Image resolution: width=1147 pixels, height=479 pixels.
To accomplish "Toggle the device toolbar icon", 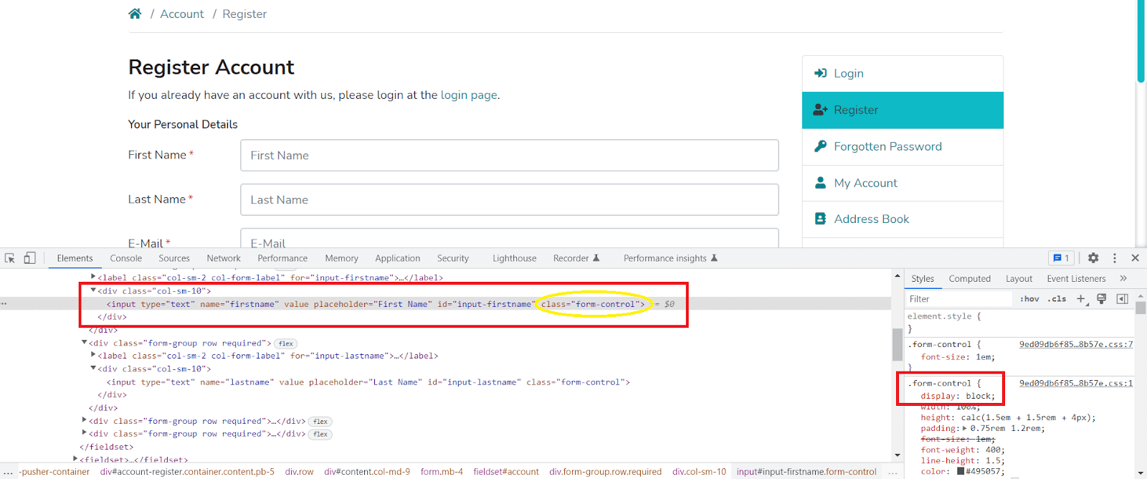I will [x=29, y=258].
